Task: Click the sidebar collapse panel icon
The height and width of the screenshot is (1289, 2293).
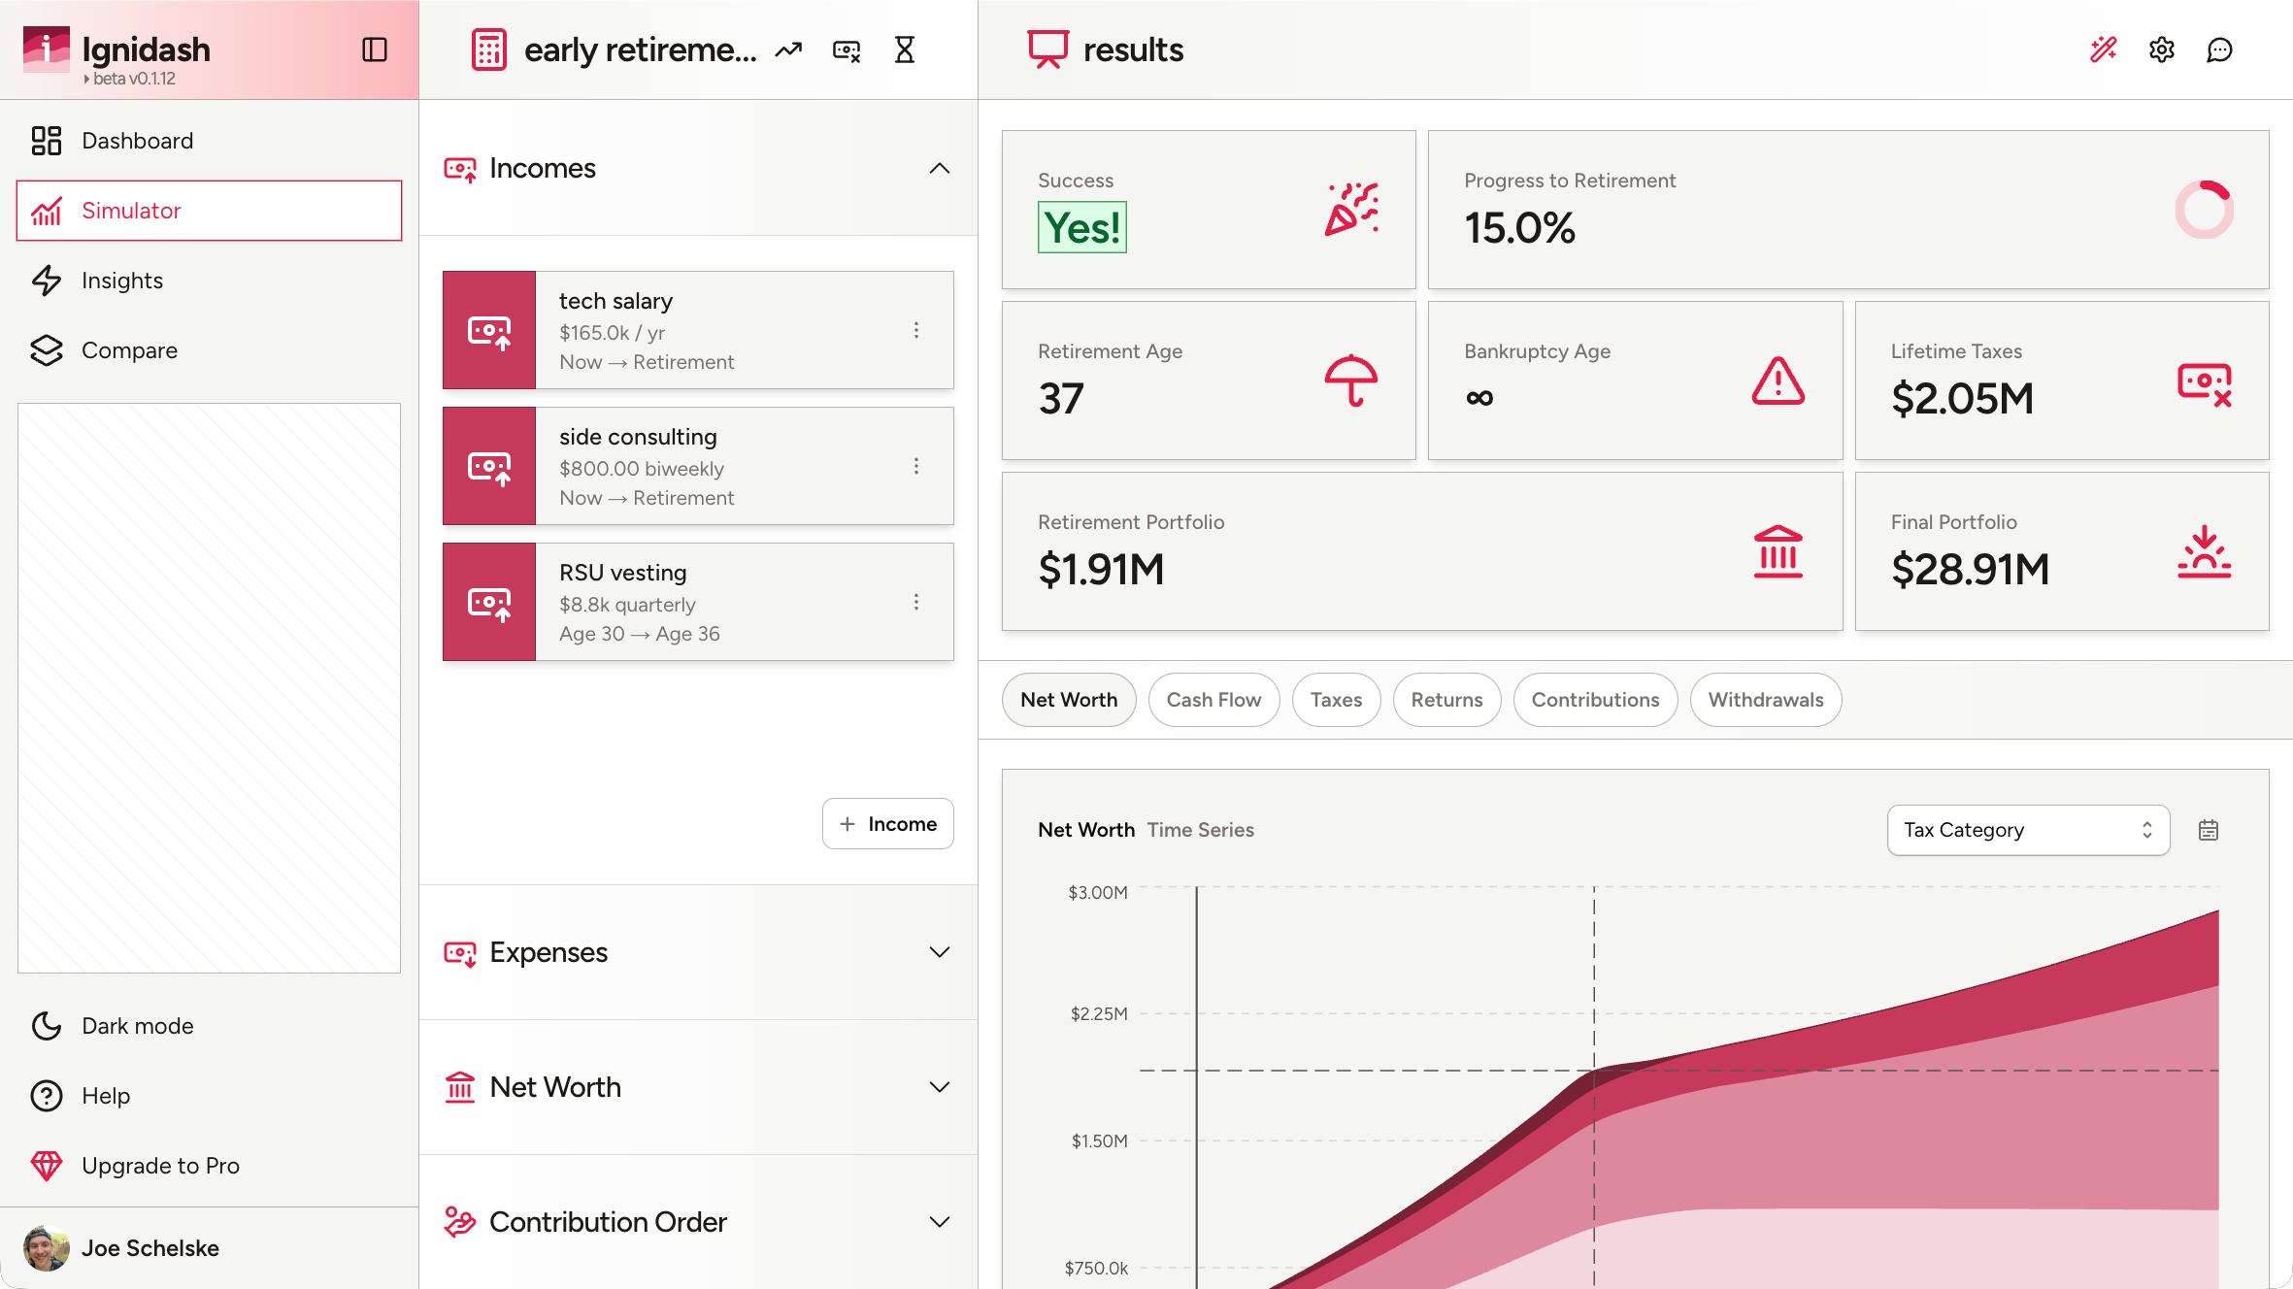Action: [x=375, y=50]
